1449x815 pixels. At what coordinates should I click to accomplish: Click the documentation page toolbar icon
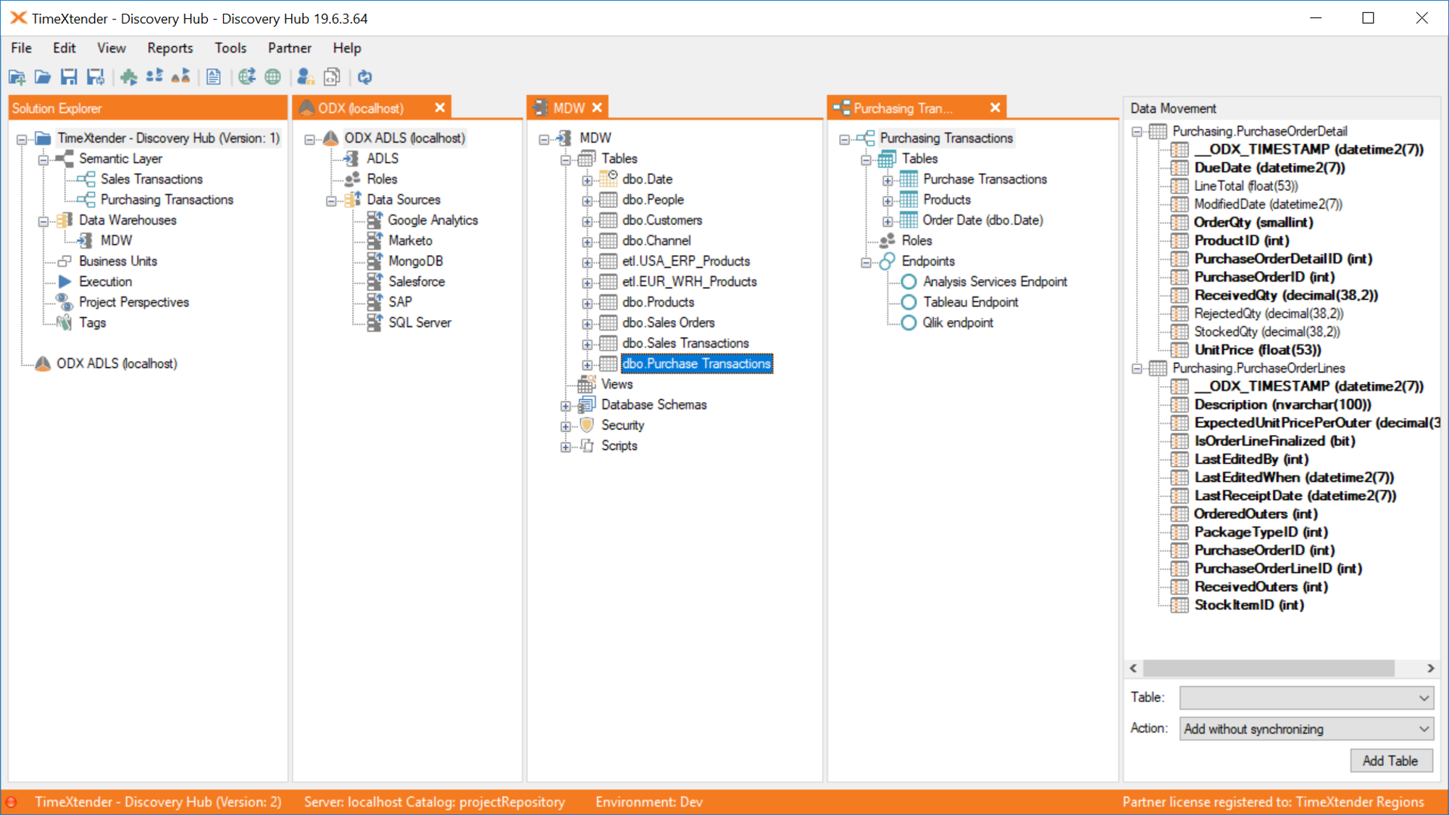[x=214, y=77]
